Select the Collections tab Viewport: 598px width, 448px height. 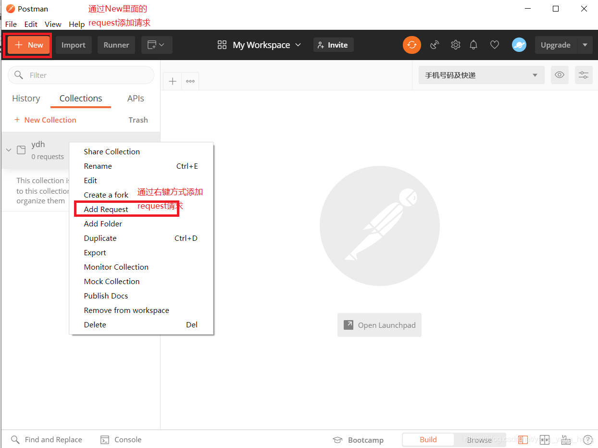81,98
